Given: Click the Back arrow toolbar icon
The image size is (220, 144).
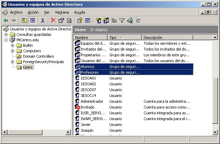Looking at the screenshot, I should point(6,20).
